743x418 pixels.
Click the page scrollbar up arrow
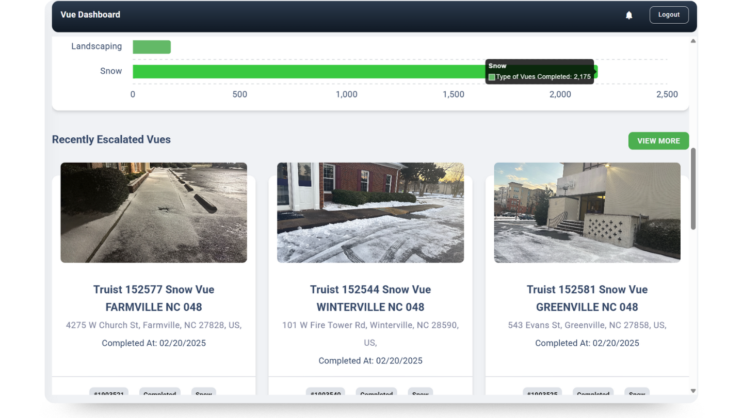pyautogui.click(x=693, y=41)
